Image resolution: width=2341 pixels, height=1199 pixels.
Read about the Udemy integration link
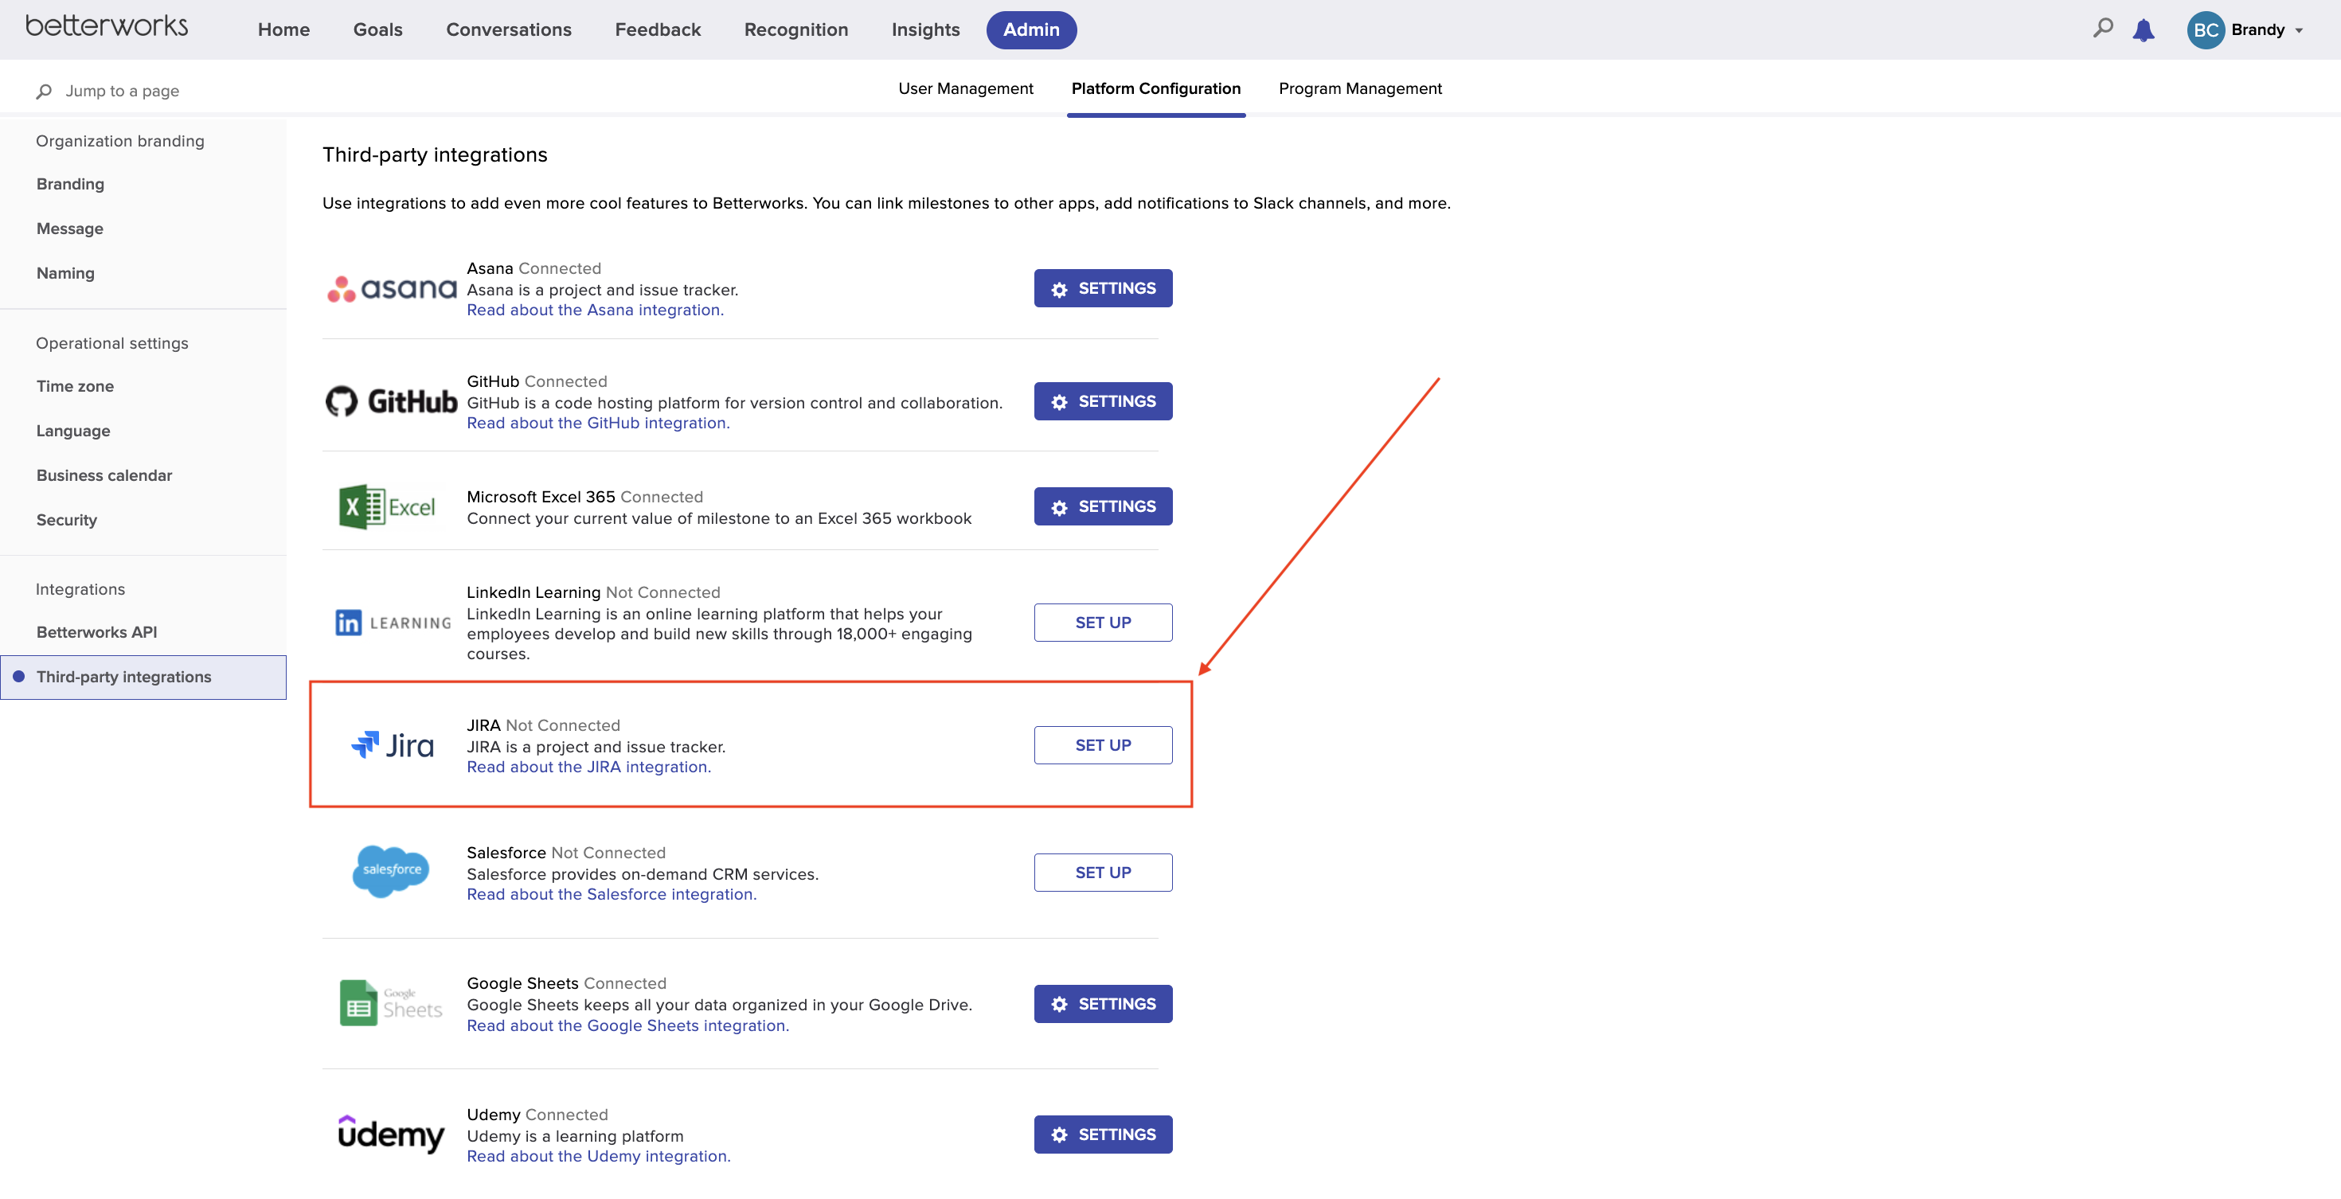click(599, 1158)
